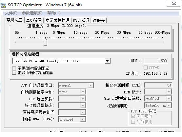Click the TTL field showing 64

[158, 85]
